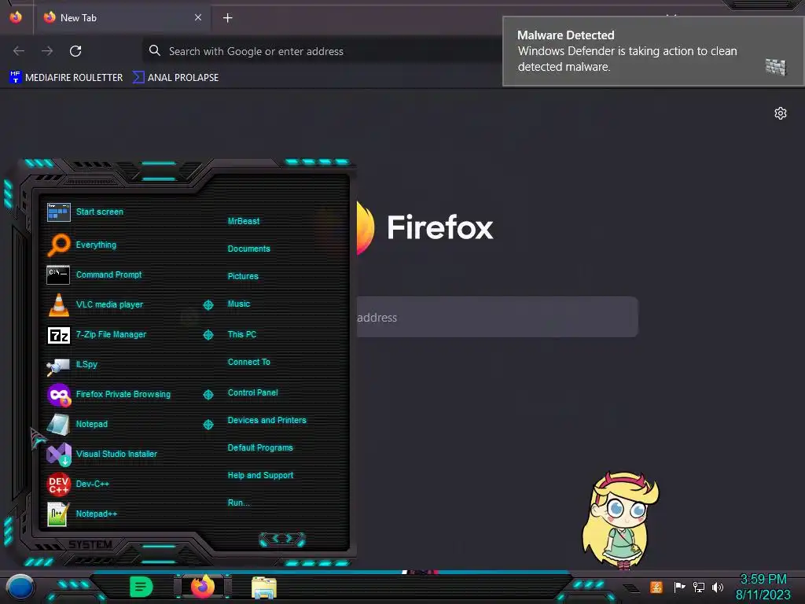Select Connect To in start menu
805x604 pixels.
click(x=249, y=362)
